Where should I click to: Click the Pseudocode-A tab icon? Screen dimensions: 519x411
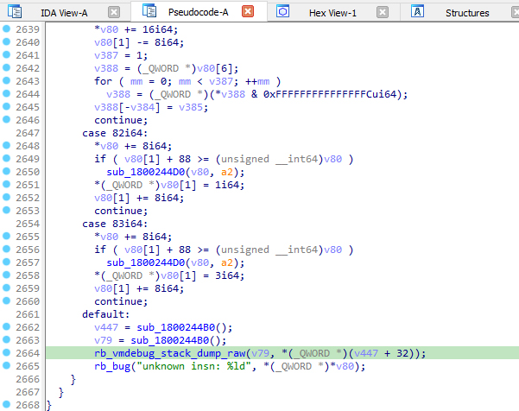click(149, 10)
